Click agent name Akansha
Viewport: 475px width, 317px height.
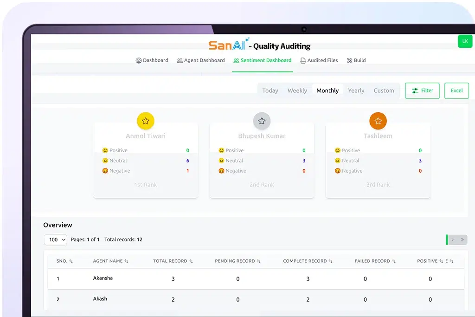point(103,278)
